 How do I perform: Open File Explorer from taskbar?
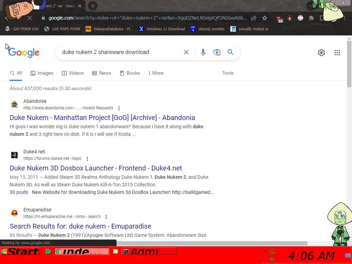tap(115, 251)
